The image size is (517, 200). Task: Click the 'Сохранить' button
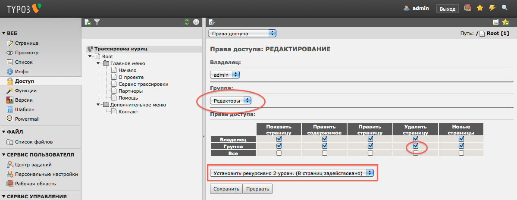click(x=226, y=189)
